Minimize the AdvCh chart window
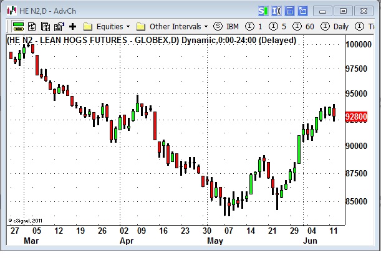 (x=322, y=11)
